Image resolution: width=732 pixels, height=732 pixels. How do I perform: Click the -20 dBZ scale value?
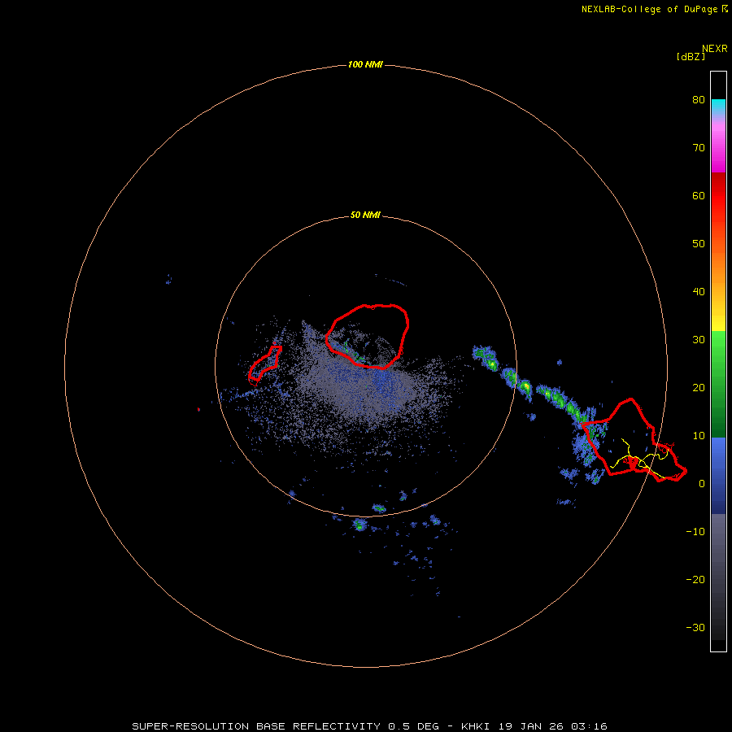(695, 580)
